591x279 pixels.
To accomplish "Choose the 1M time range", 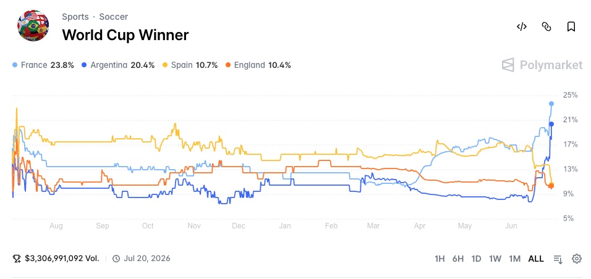I will pyautogui.click(x=514, y=259).
